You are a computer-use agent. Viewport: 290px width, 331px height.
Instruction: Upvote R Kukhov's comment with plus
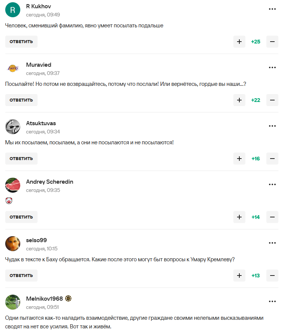(239, 42)
